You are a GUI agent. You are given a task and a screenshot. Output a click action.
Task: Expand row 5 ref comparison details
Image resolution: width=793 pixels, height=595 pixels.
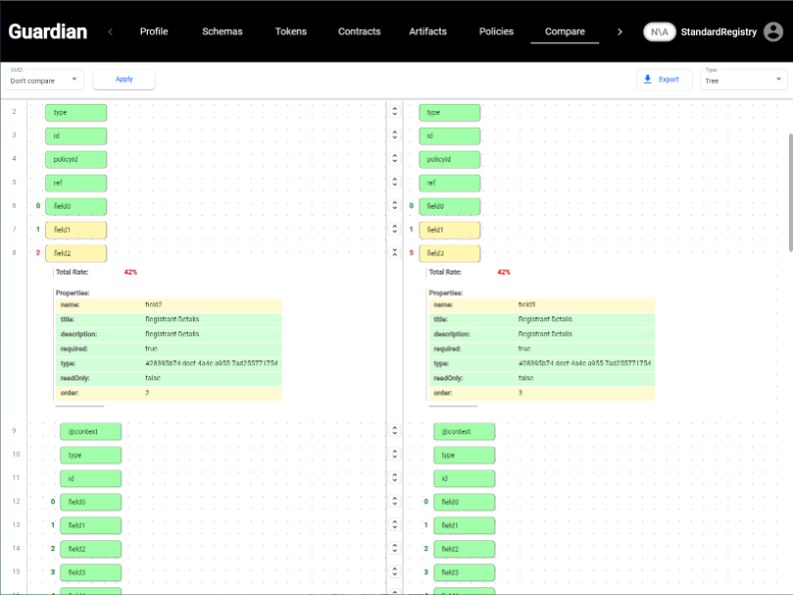click(x=395, y=183)
